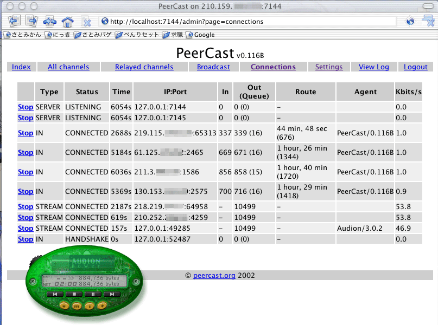438x325 pixels.
Task: Click the Audion yellow arrow button
Action: pos(102,305)
